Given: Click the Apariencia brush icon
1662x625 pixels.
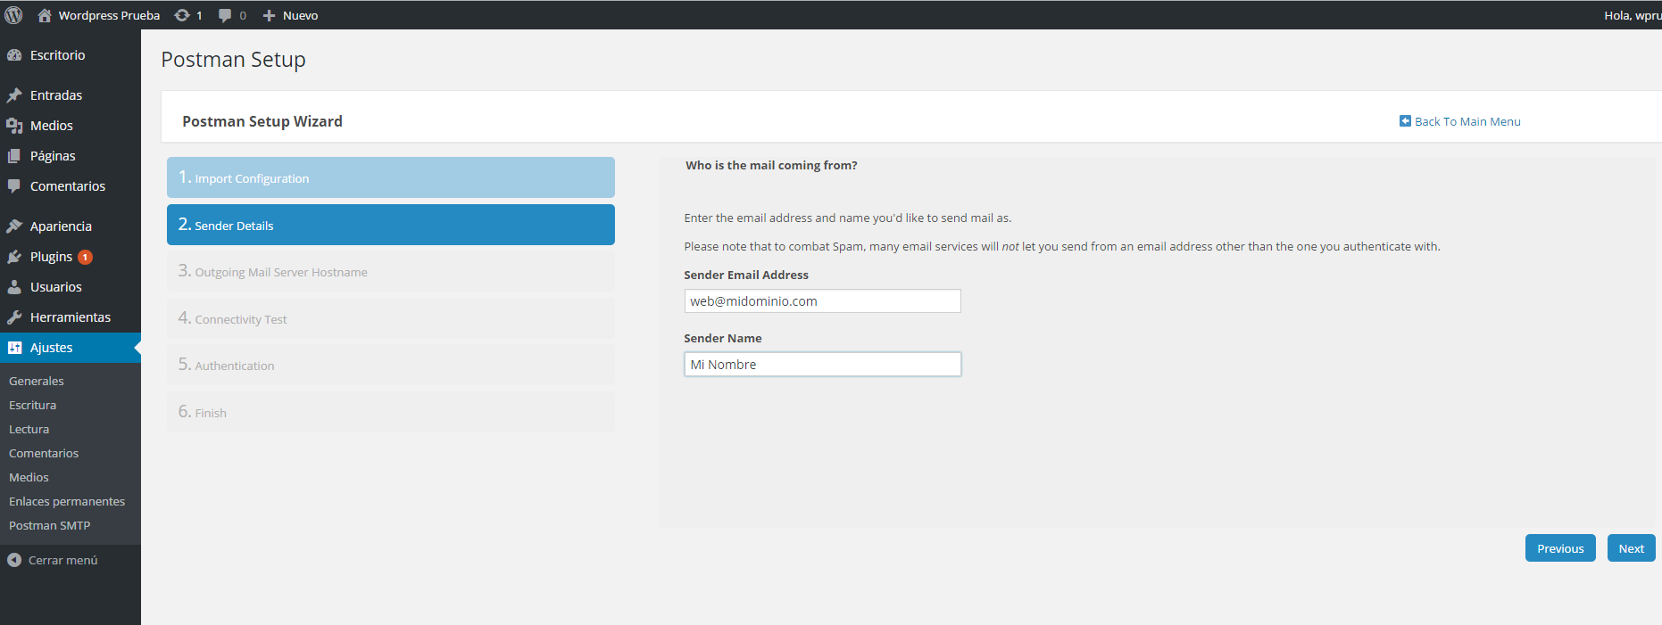Looking at the screenshot, I should (x=14, y=226).
